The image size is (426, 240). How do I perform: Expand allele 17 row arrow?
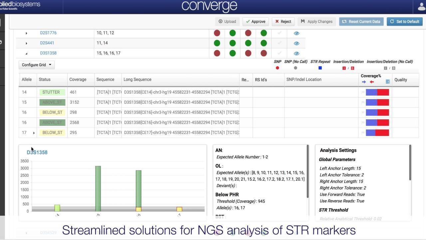[x=34, y=133]
